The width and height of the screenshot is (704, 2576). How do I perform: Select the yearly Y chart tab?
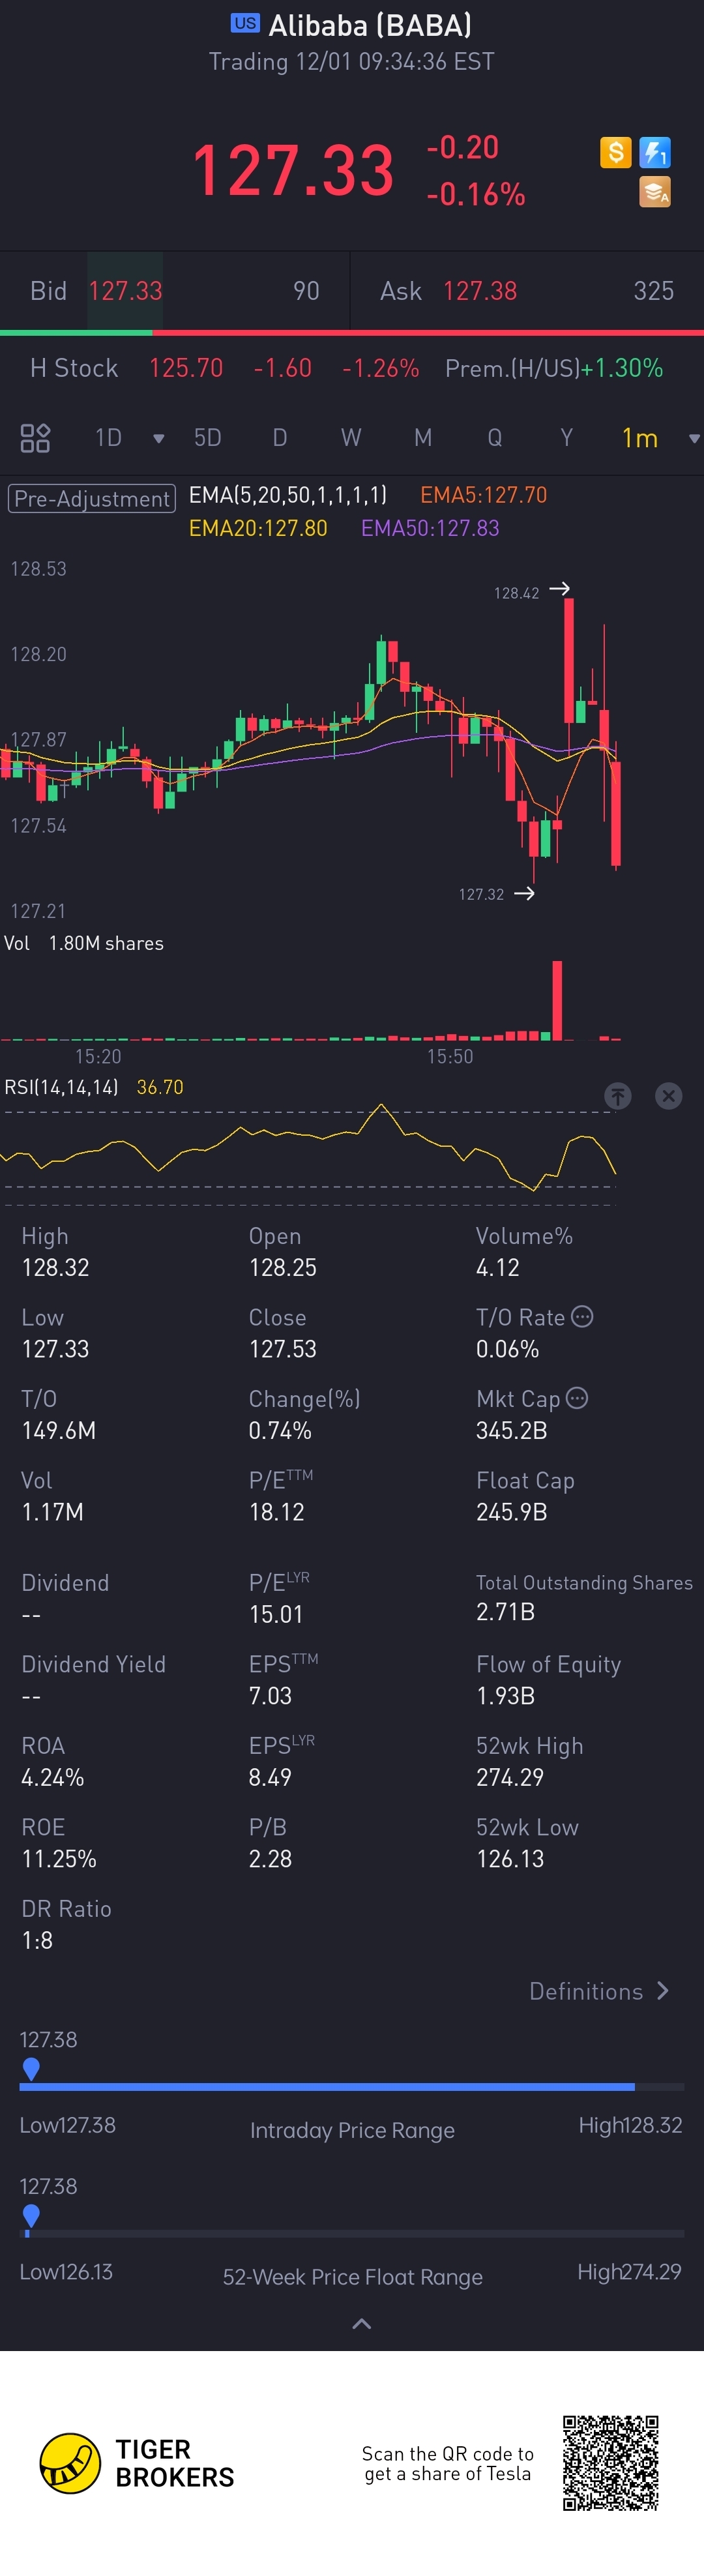[x=566, y=438]
